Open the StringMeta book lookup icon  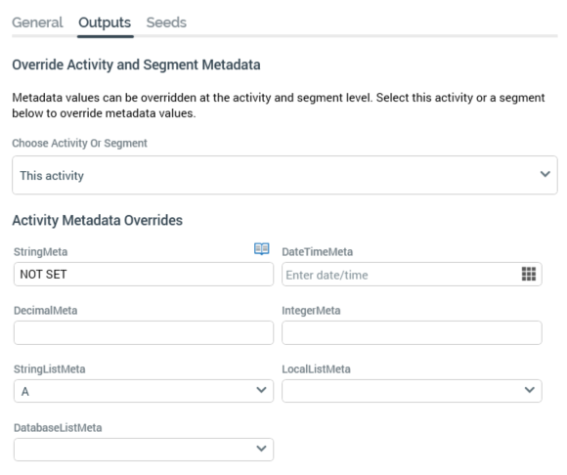pos(261,248)
